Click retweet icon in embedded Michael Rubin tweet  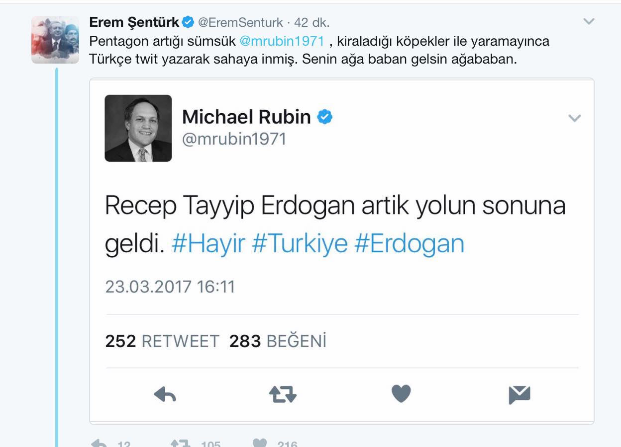(x=283, y=394)
